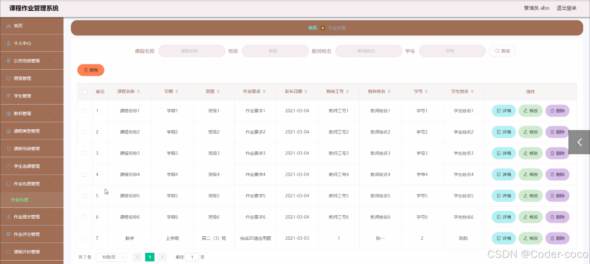Expand the 课程类型管理 sidebar menu

32,131
